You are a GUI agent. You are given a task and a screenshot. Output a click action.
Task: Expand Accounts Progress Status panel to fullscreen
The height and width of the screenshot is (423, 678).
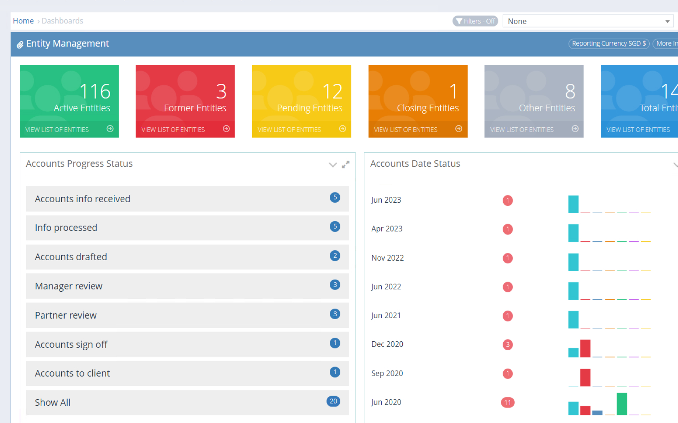[345, 164]
